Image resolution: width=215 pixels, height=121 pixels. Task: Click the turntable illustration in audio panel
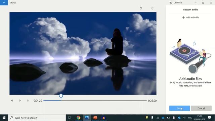[x=190, y=56]
